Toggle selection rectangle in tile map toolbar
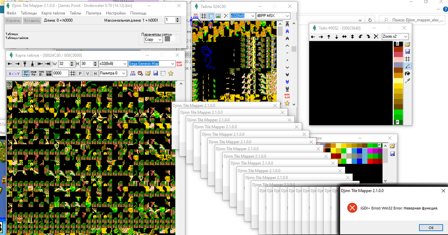 pyautogui.click(x=163, y=73)
